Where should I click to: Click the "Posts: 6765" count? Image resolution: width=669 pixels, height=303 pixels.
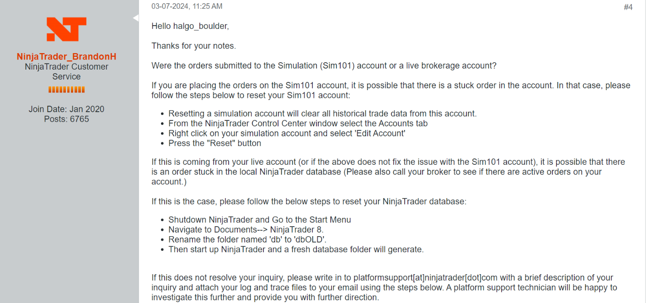click(x=66, y=119)
